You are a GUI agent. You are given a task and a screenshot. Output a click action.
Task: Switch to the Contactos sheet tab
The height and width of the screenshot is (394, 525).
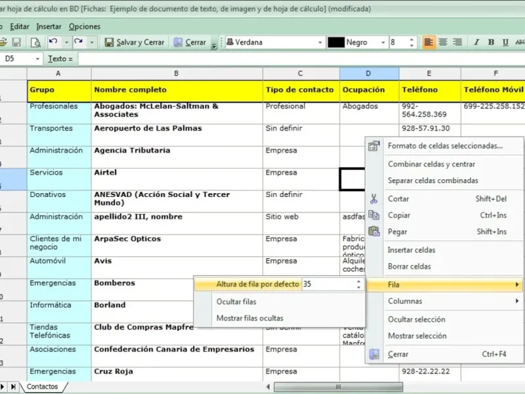tap(42, 386)
